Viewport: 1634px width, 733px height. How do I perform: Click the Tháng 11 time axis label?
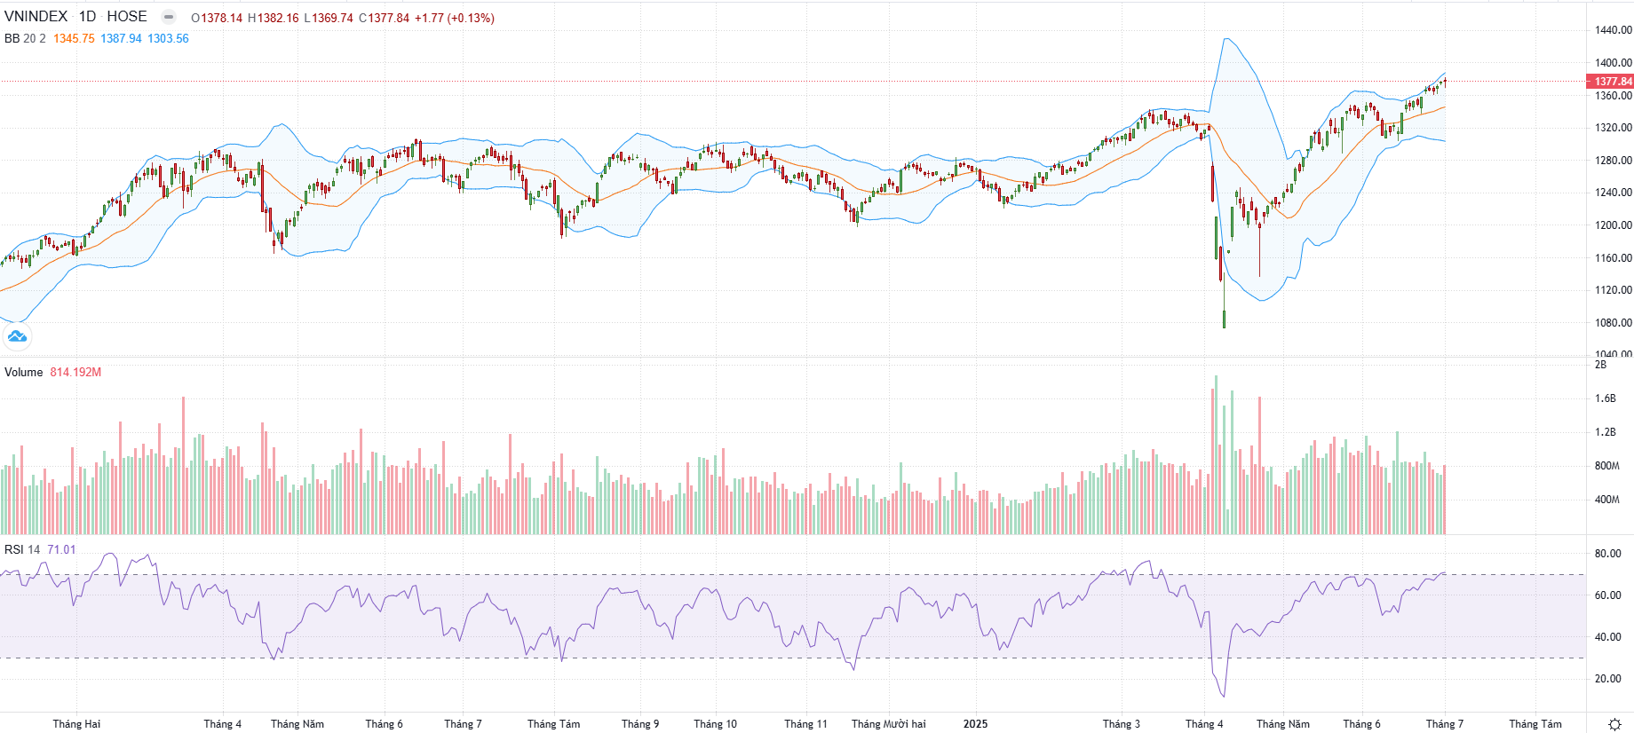805,724
